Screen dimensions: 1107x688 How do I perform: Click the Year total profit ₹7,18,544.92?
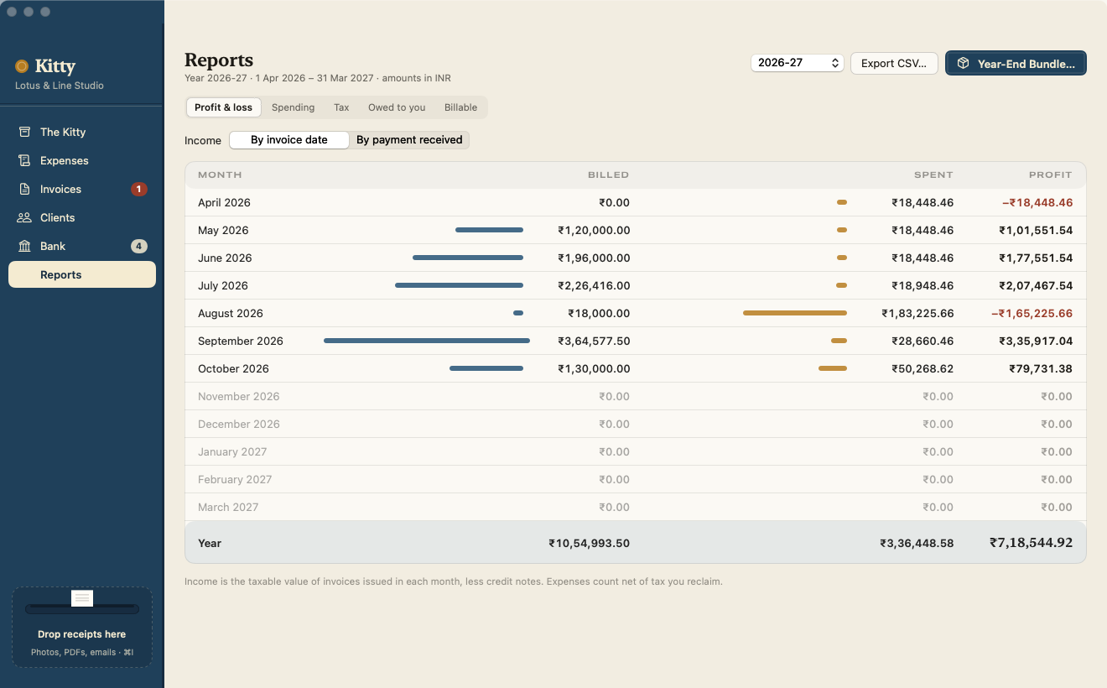(x=1031, y=543)
